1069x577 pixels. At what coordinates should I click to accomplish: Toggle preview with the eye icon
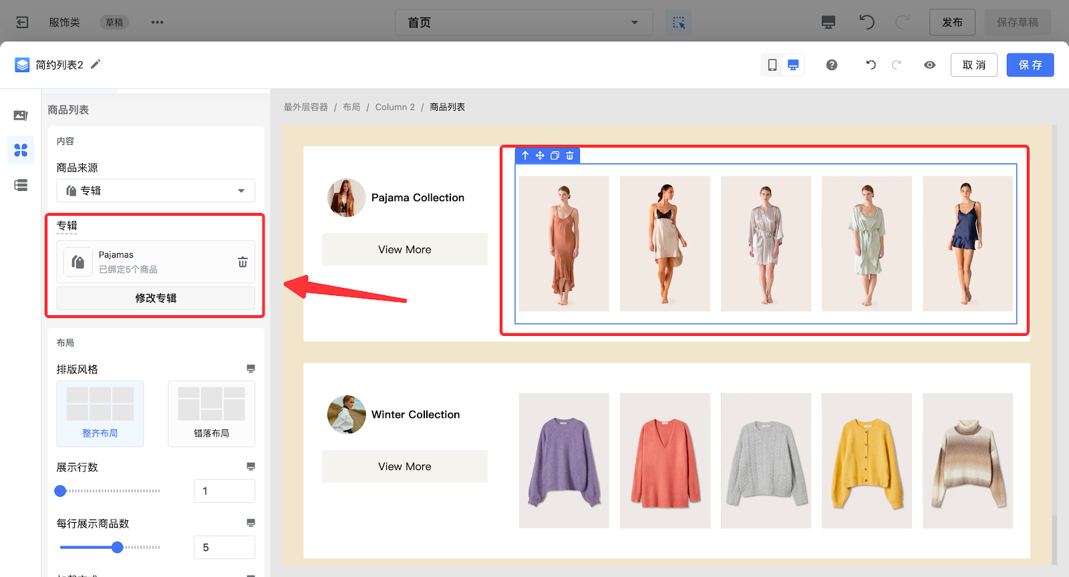[x=929, y=65]
